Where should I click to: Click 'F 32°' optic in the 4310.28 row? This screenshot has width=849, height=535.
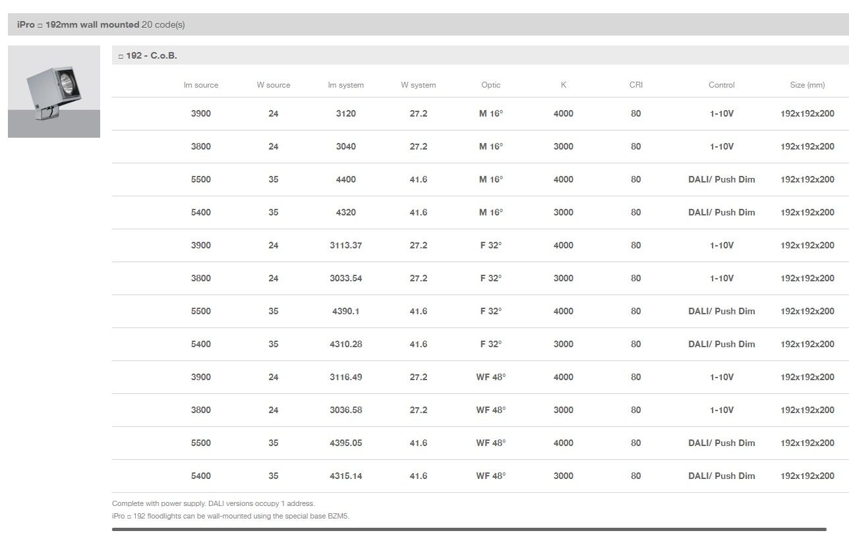(x=491, y=344)
